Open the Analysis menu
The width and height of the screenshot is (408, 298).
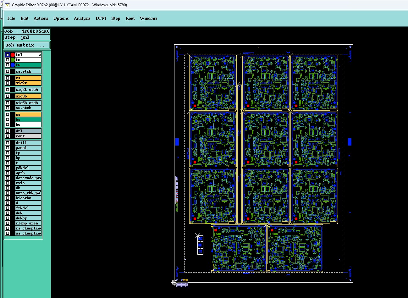coord(82,18)
